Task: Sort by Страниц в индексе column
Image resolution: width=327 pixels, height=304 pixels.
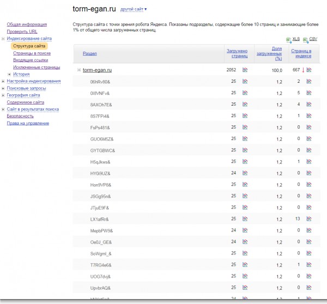Action: [301, 53]
